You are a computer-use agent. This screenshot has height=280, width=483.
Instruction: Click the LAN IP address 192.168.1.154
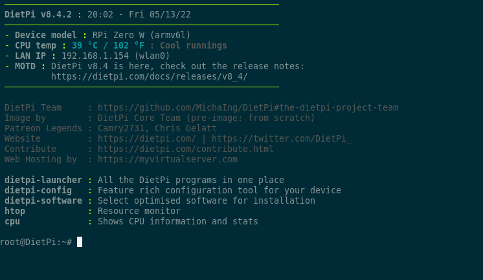[95, 56]
